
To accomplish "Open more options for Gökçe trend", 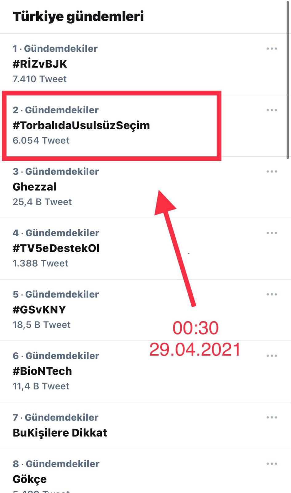I will 272,464.
